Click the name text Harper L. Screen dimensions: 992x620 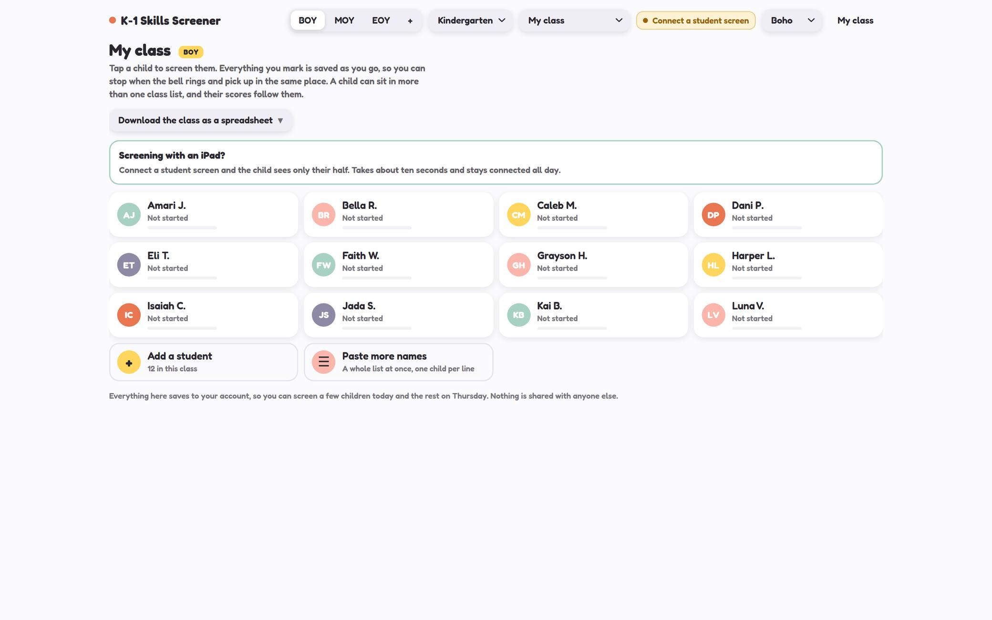[x=753, y=256]
